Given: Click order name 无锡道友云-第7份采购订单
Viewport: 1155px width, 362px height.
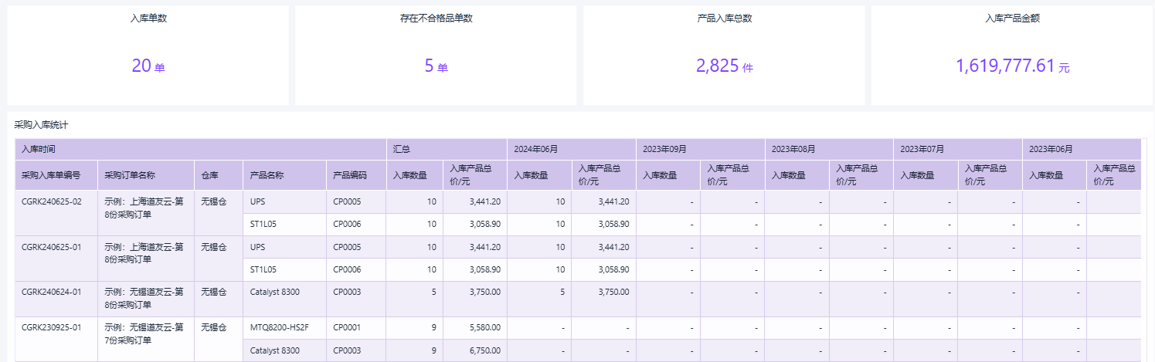Looking at the screenshot, I should [x=143, y=333].
